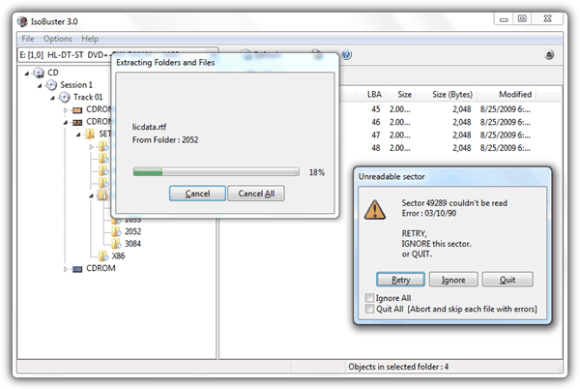Click Quit in Unreadable sector dialog

(507, 280)
